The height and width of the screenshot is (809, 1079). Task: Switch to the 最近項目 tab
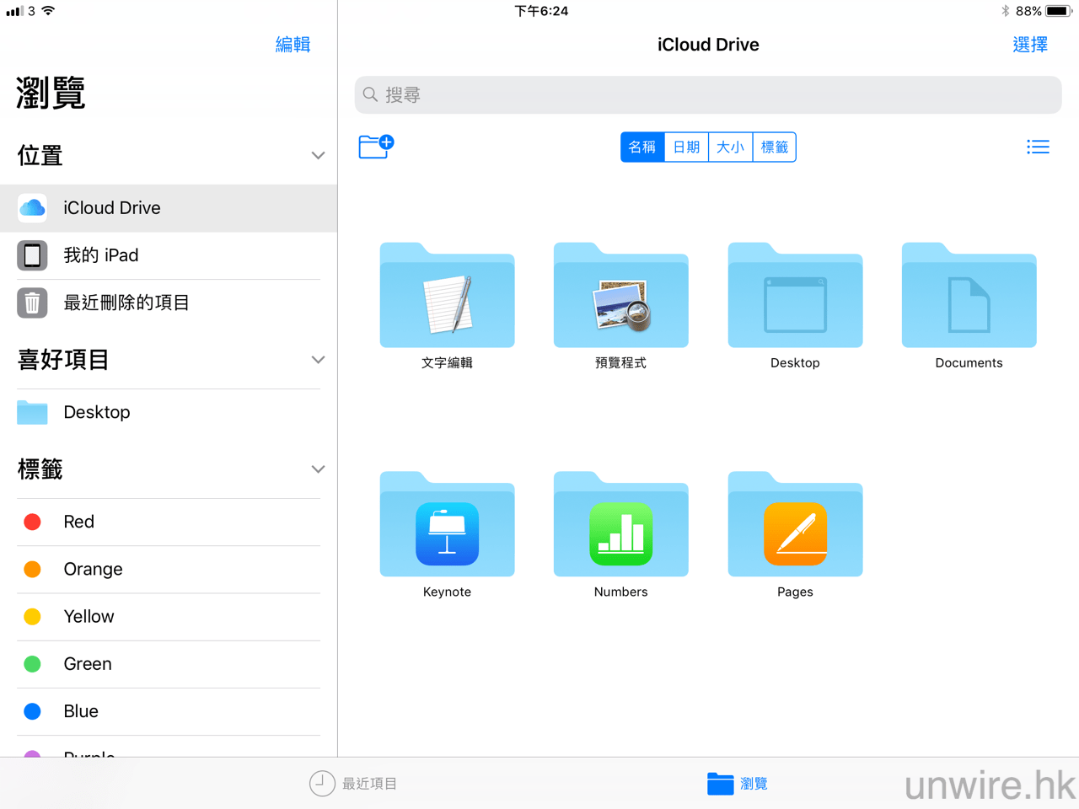click(x=353, y=784)
